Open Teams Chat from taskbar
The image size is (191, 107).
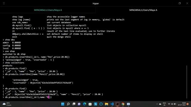(79, 104)
